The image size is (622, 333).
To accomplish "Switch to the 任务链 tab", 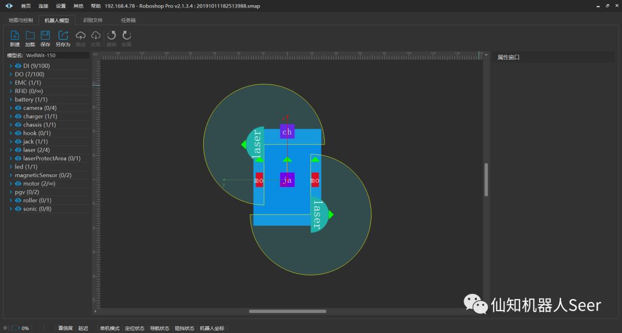I will click(x=128, y=20).
